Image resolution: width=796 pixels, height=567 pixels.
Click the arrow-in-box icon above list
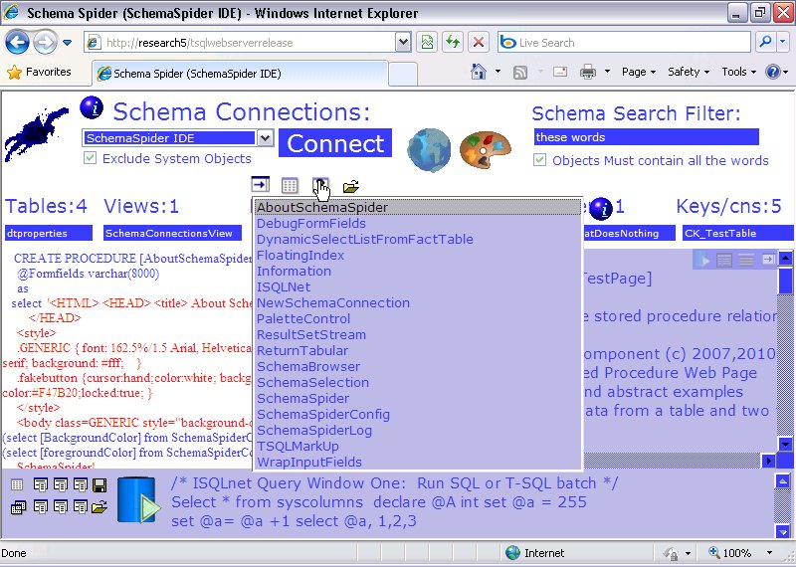click(x=261, y=185)
